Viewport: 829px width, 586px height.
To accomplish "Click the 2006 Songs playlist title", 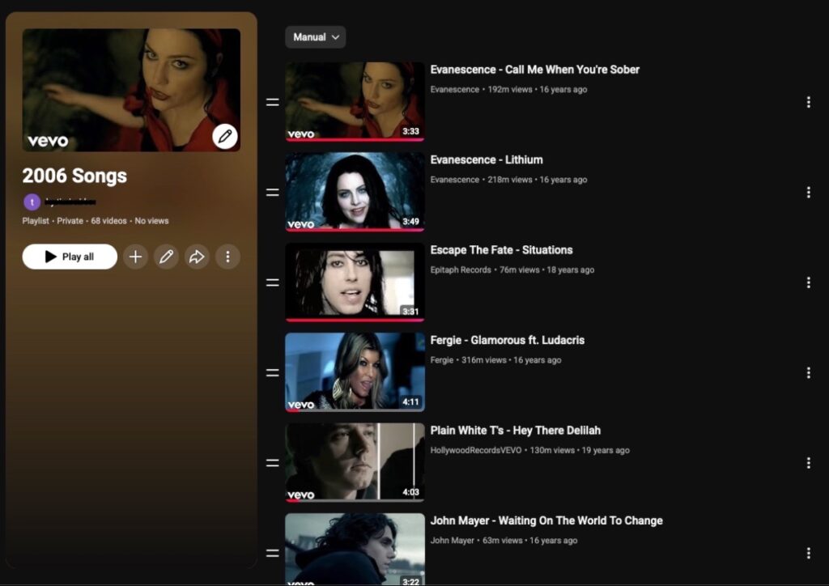I will 74,176.
